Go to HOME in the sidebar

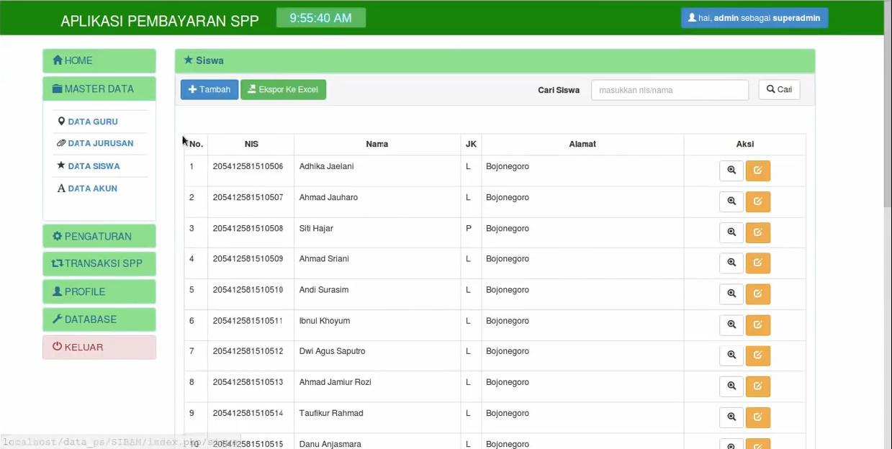click(x=99, y=61)
